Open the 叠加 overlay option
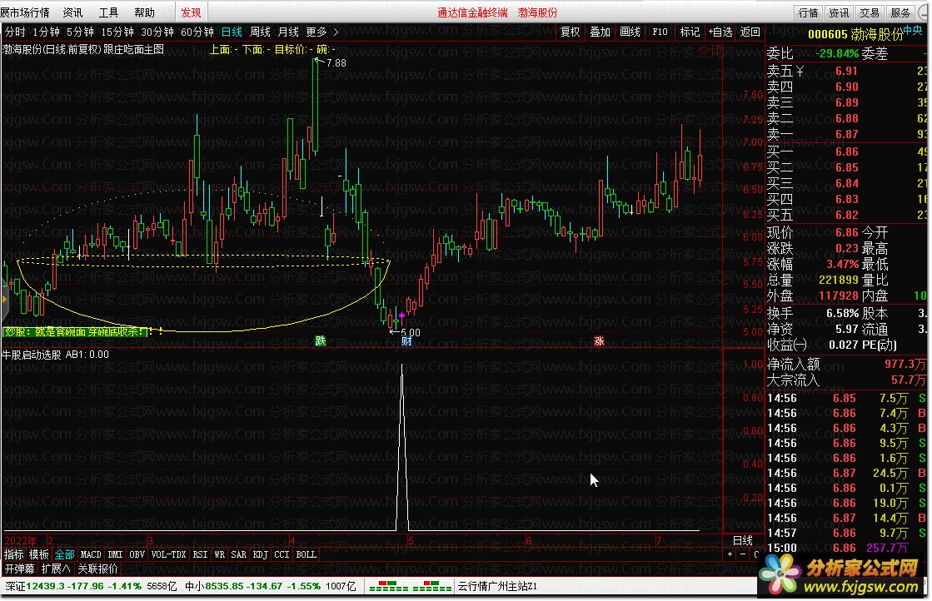 tap(600, 32)
